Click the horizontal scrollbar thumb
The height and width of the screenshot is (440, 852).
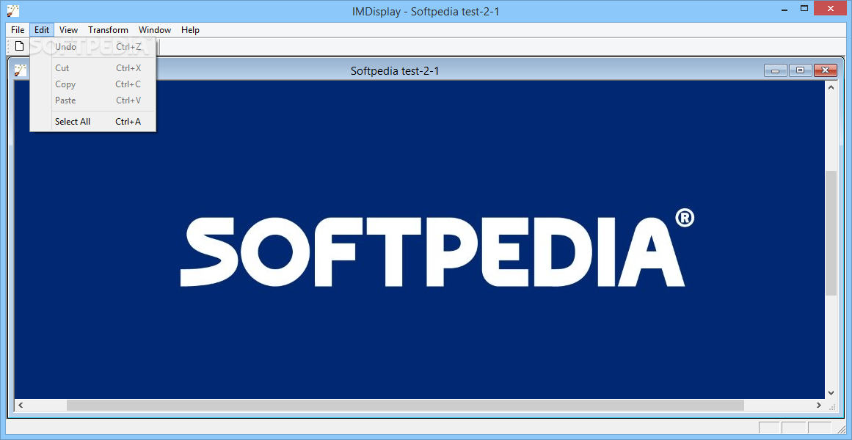405,406
